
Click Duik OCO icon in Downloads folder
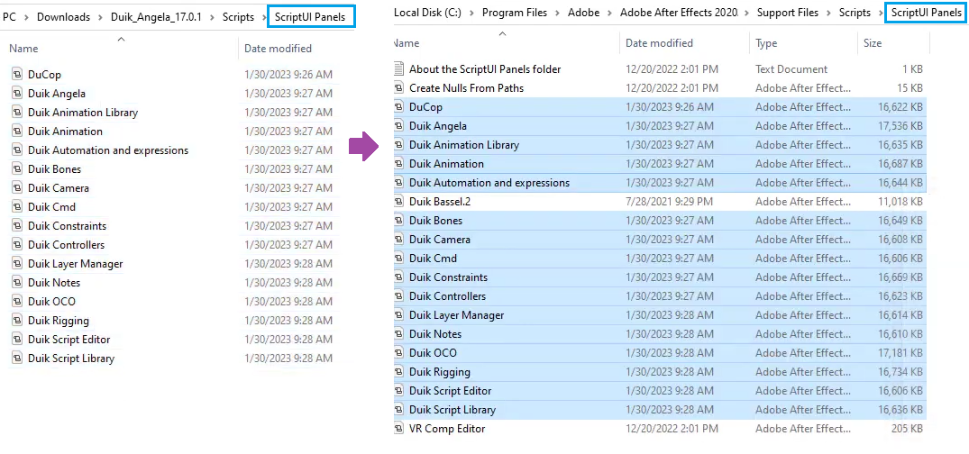17,302
